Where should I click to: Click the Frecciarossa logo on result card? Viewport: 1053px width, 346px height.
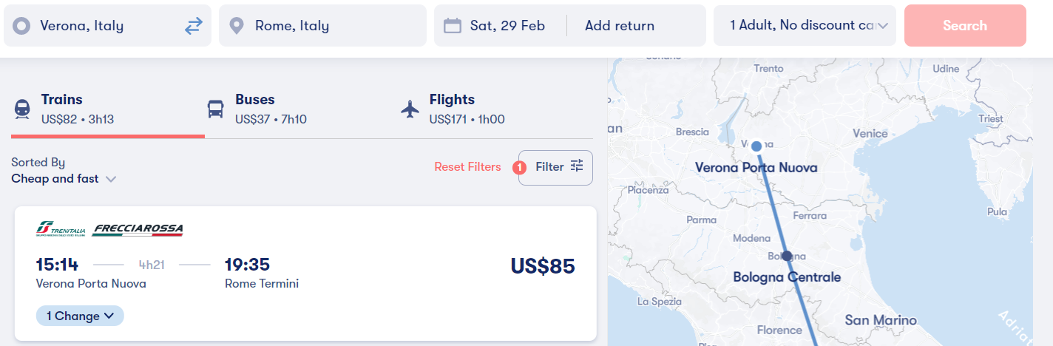tap(138, 229)
